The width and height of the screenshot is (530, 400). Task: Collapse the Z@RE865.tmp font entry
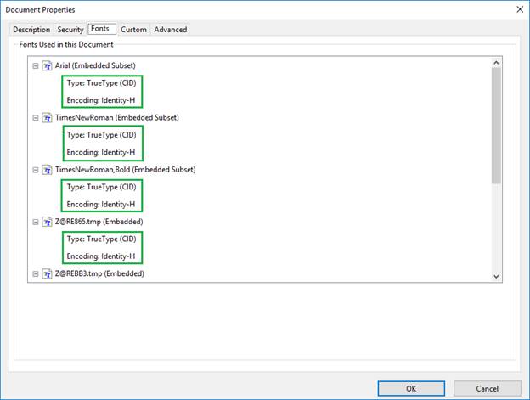tap(35, 222)
